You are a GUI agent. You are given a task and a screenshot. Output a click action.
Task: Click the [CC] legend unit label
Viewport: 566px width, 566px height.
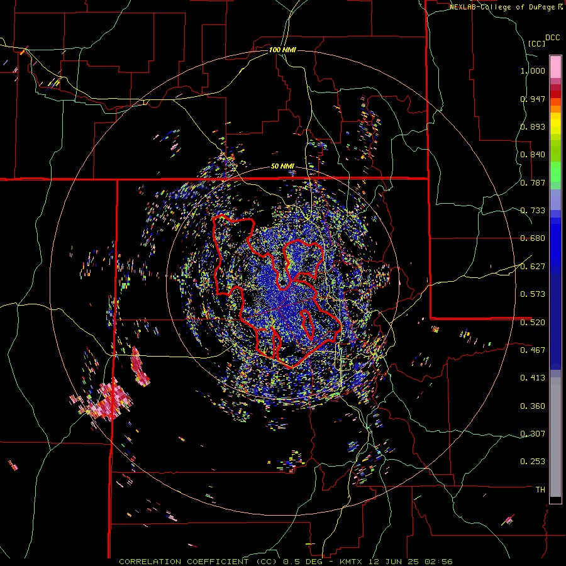point(536,43)
